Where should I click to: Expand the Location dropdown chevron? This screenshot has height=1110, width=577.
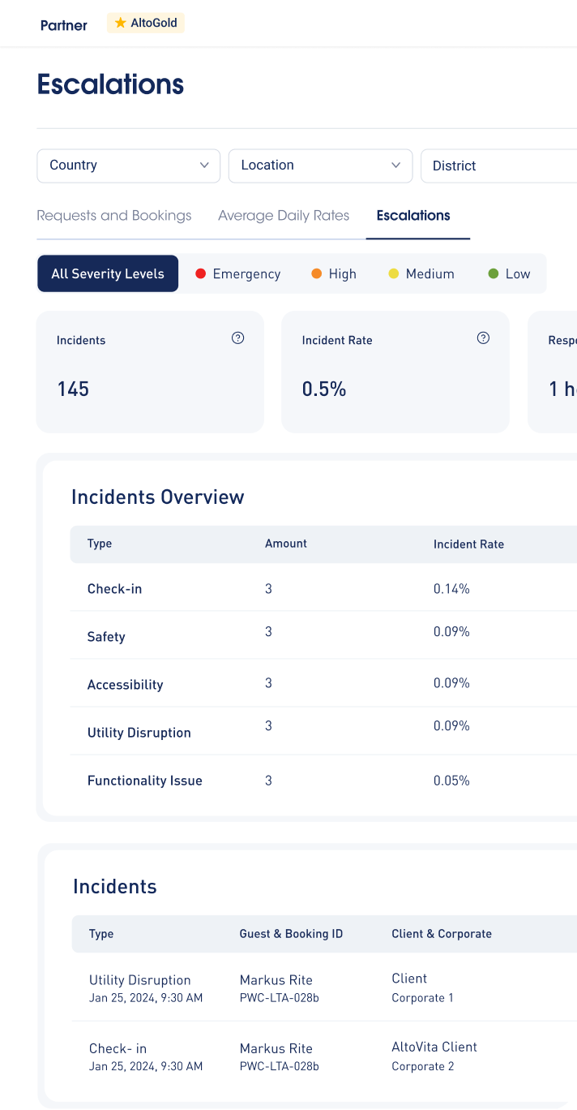point(395,166)
